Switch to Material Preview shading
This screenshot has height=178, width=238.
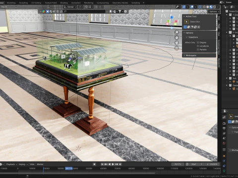tap(211, 7)
